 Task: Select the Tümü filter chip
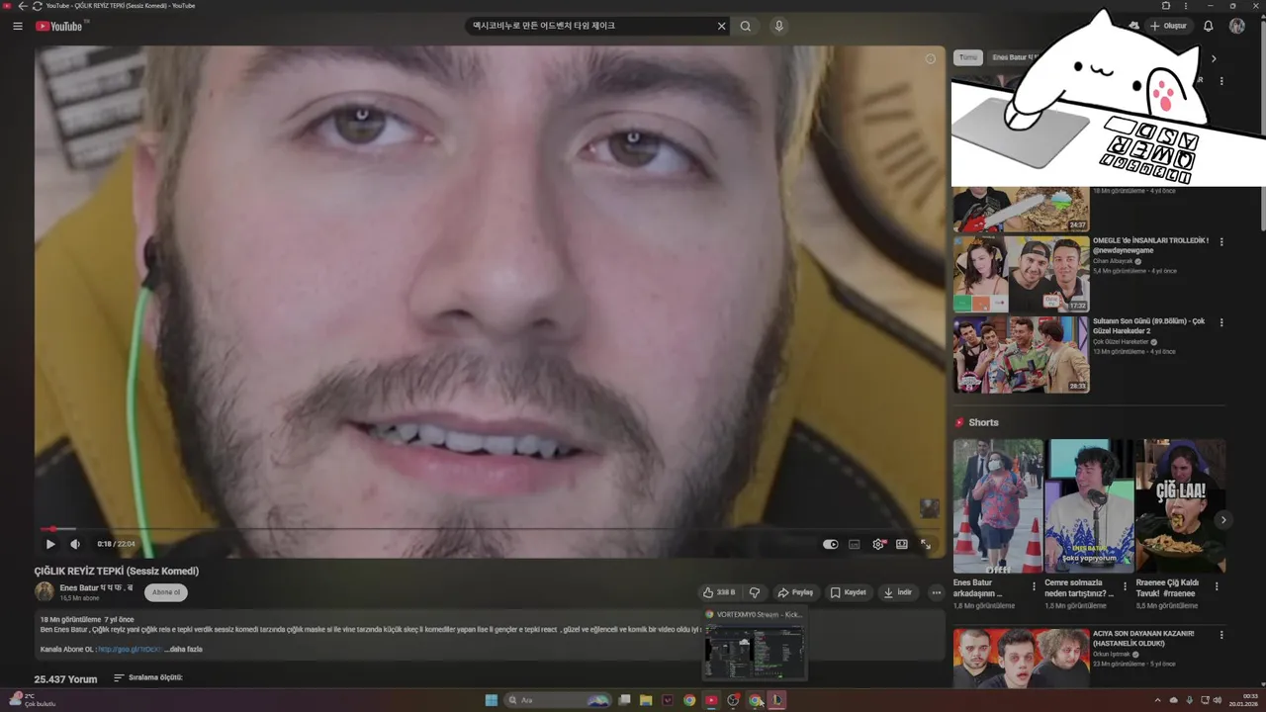[x=968, y=57]
